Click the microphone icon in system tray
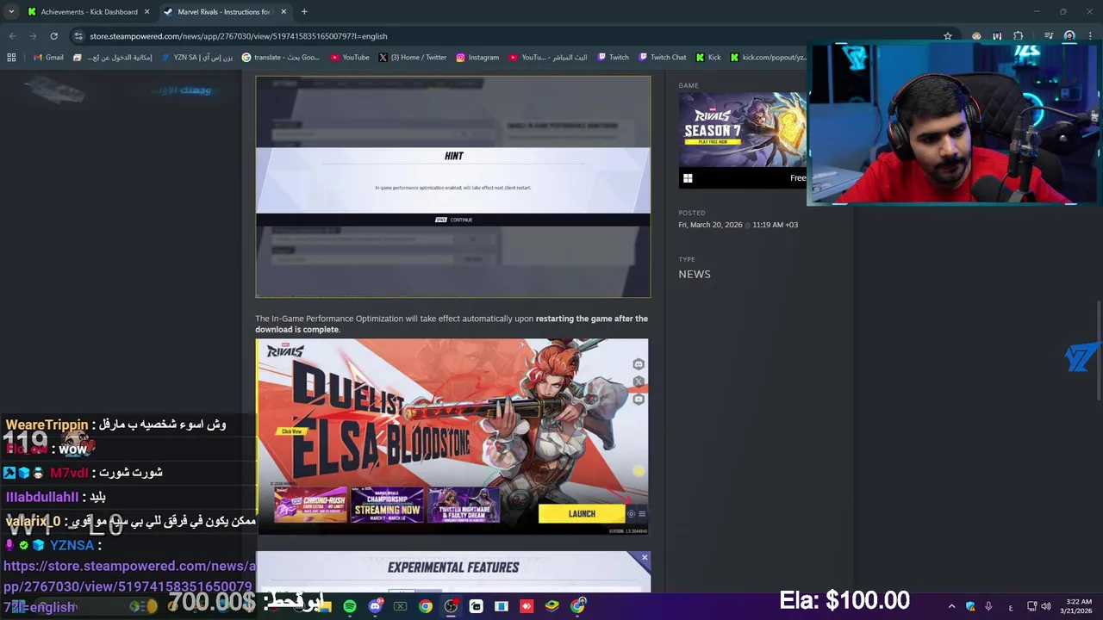The width and height of the screenshot is (1103, 620). pyautogui.click(x=988, y=606)
